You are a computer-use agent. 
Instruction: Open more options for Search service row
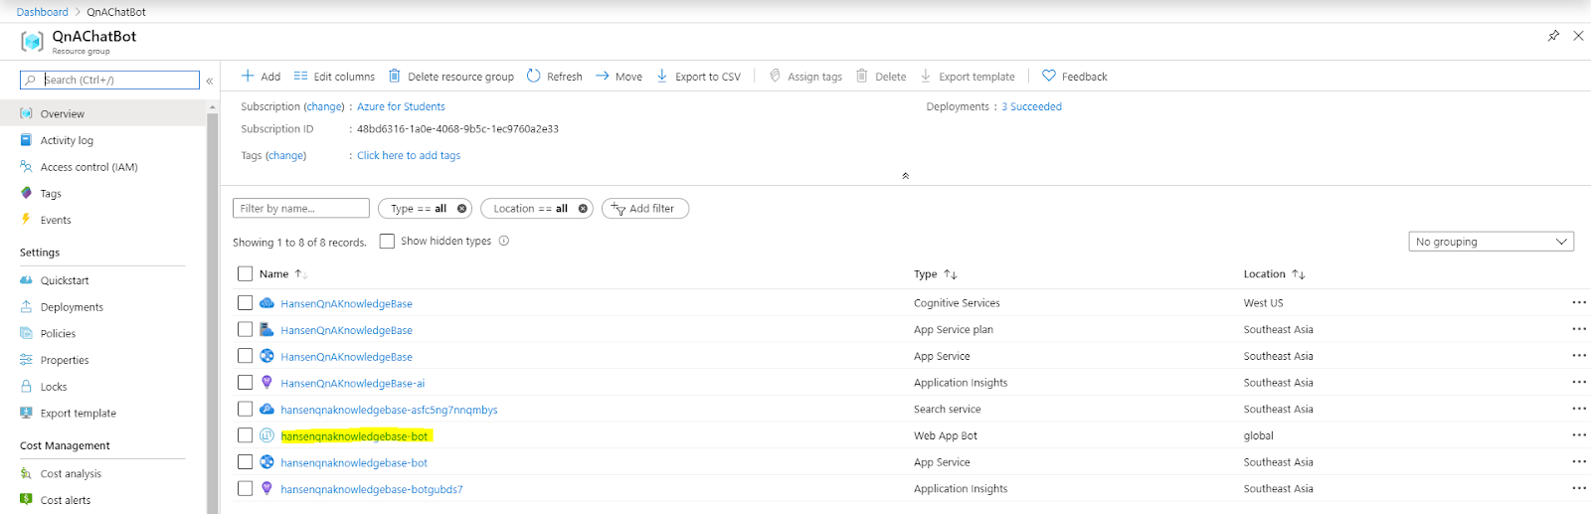1579,409
